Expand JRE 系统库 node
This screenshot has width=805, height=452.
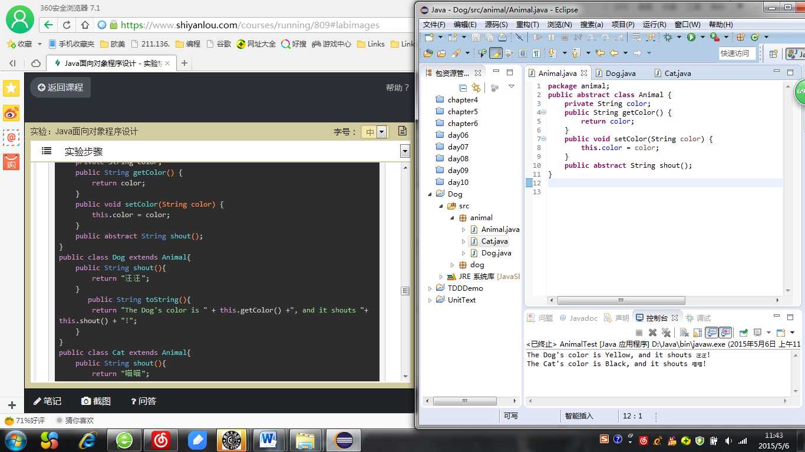click(x=441, y=277)
